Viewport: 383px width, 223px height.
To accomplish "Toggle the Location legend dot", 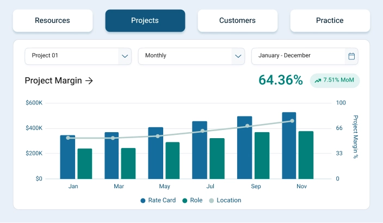I will [212, 201].
